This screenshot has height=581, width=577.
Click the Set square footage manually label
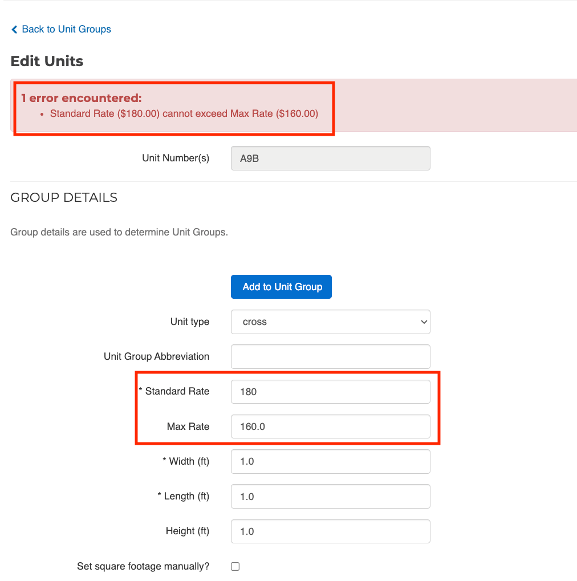[143, 566]
